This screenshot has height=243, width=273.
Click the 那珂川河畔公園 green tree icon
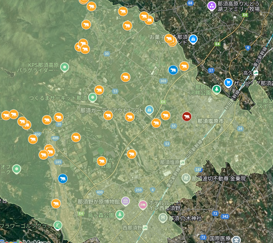[217, 89]
